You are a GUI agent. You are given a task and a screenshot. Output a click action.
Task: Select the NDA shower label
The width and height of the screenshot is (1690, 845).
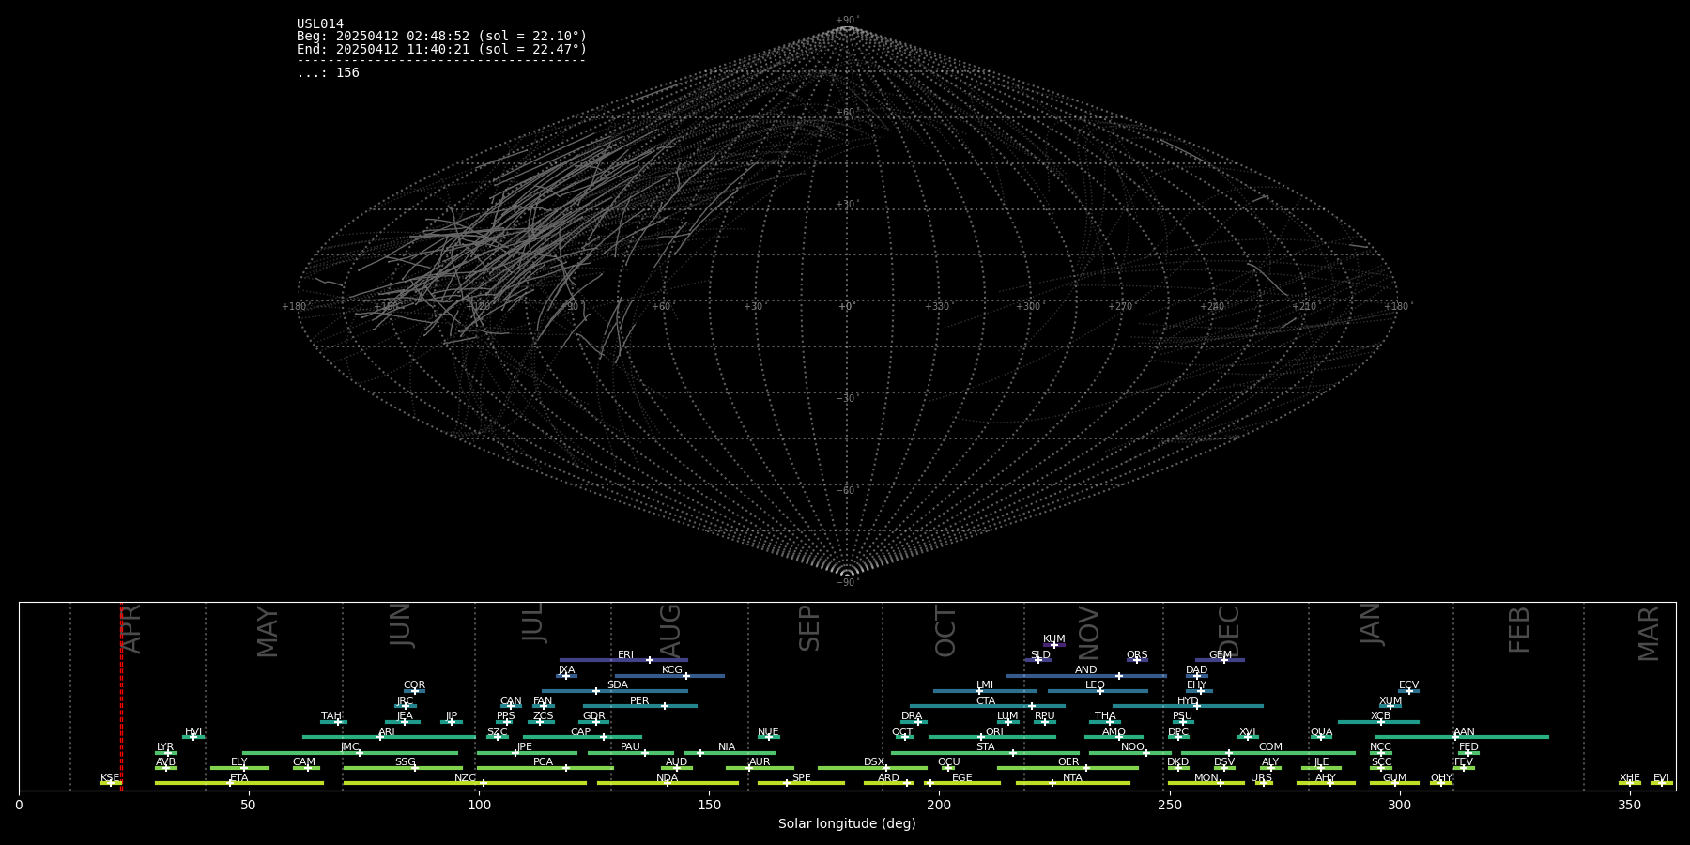coord(667,778)
